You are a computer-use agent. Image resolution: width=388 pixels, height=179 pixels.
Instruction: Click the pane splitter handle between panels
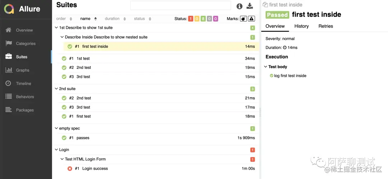(x=260, y=112)
